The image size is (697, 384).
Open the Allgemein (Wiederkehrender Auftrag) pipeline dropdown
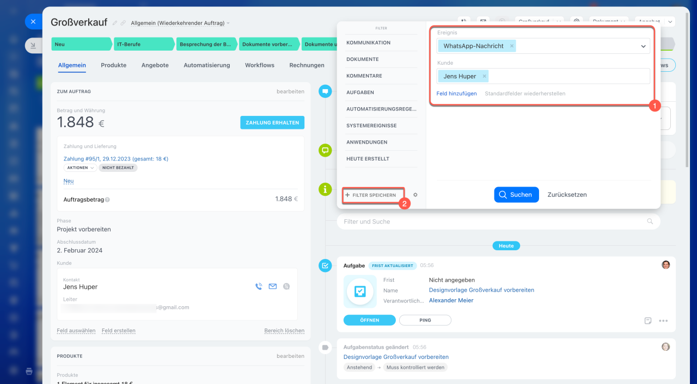[180, 23]
